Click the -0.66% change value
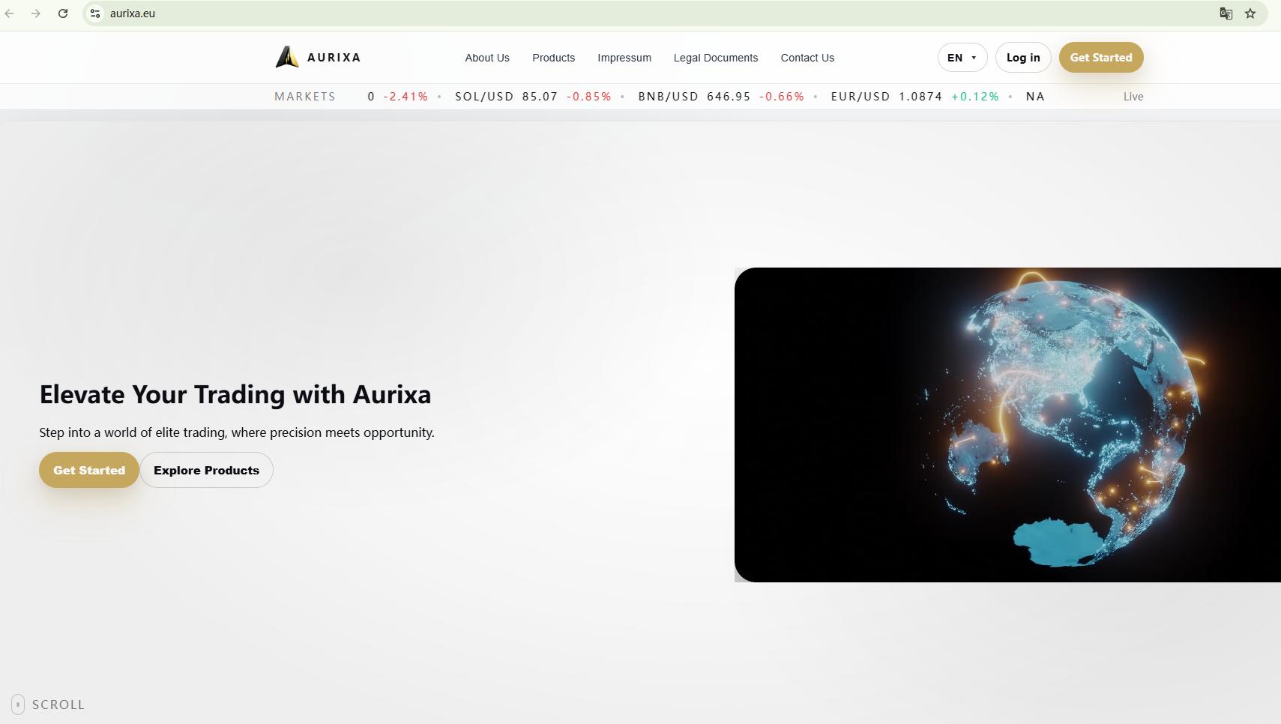The width and height of the screenshot is (1281, 724). click(782, 97)
